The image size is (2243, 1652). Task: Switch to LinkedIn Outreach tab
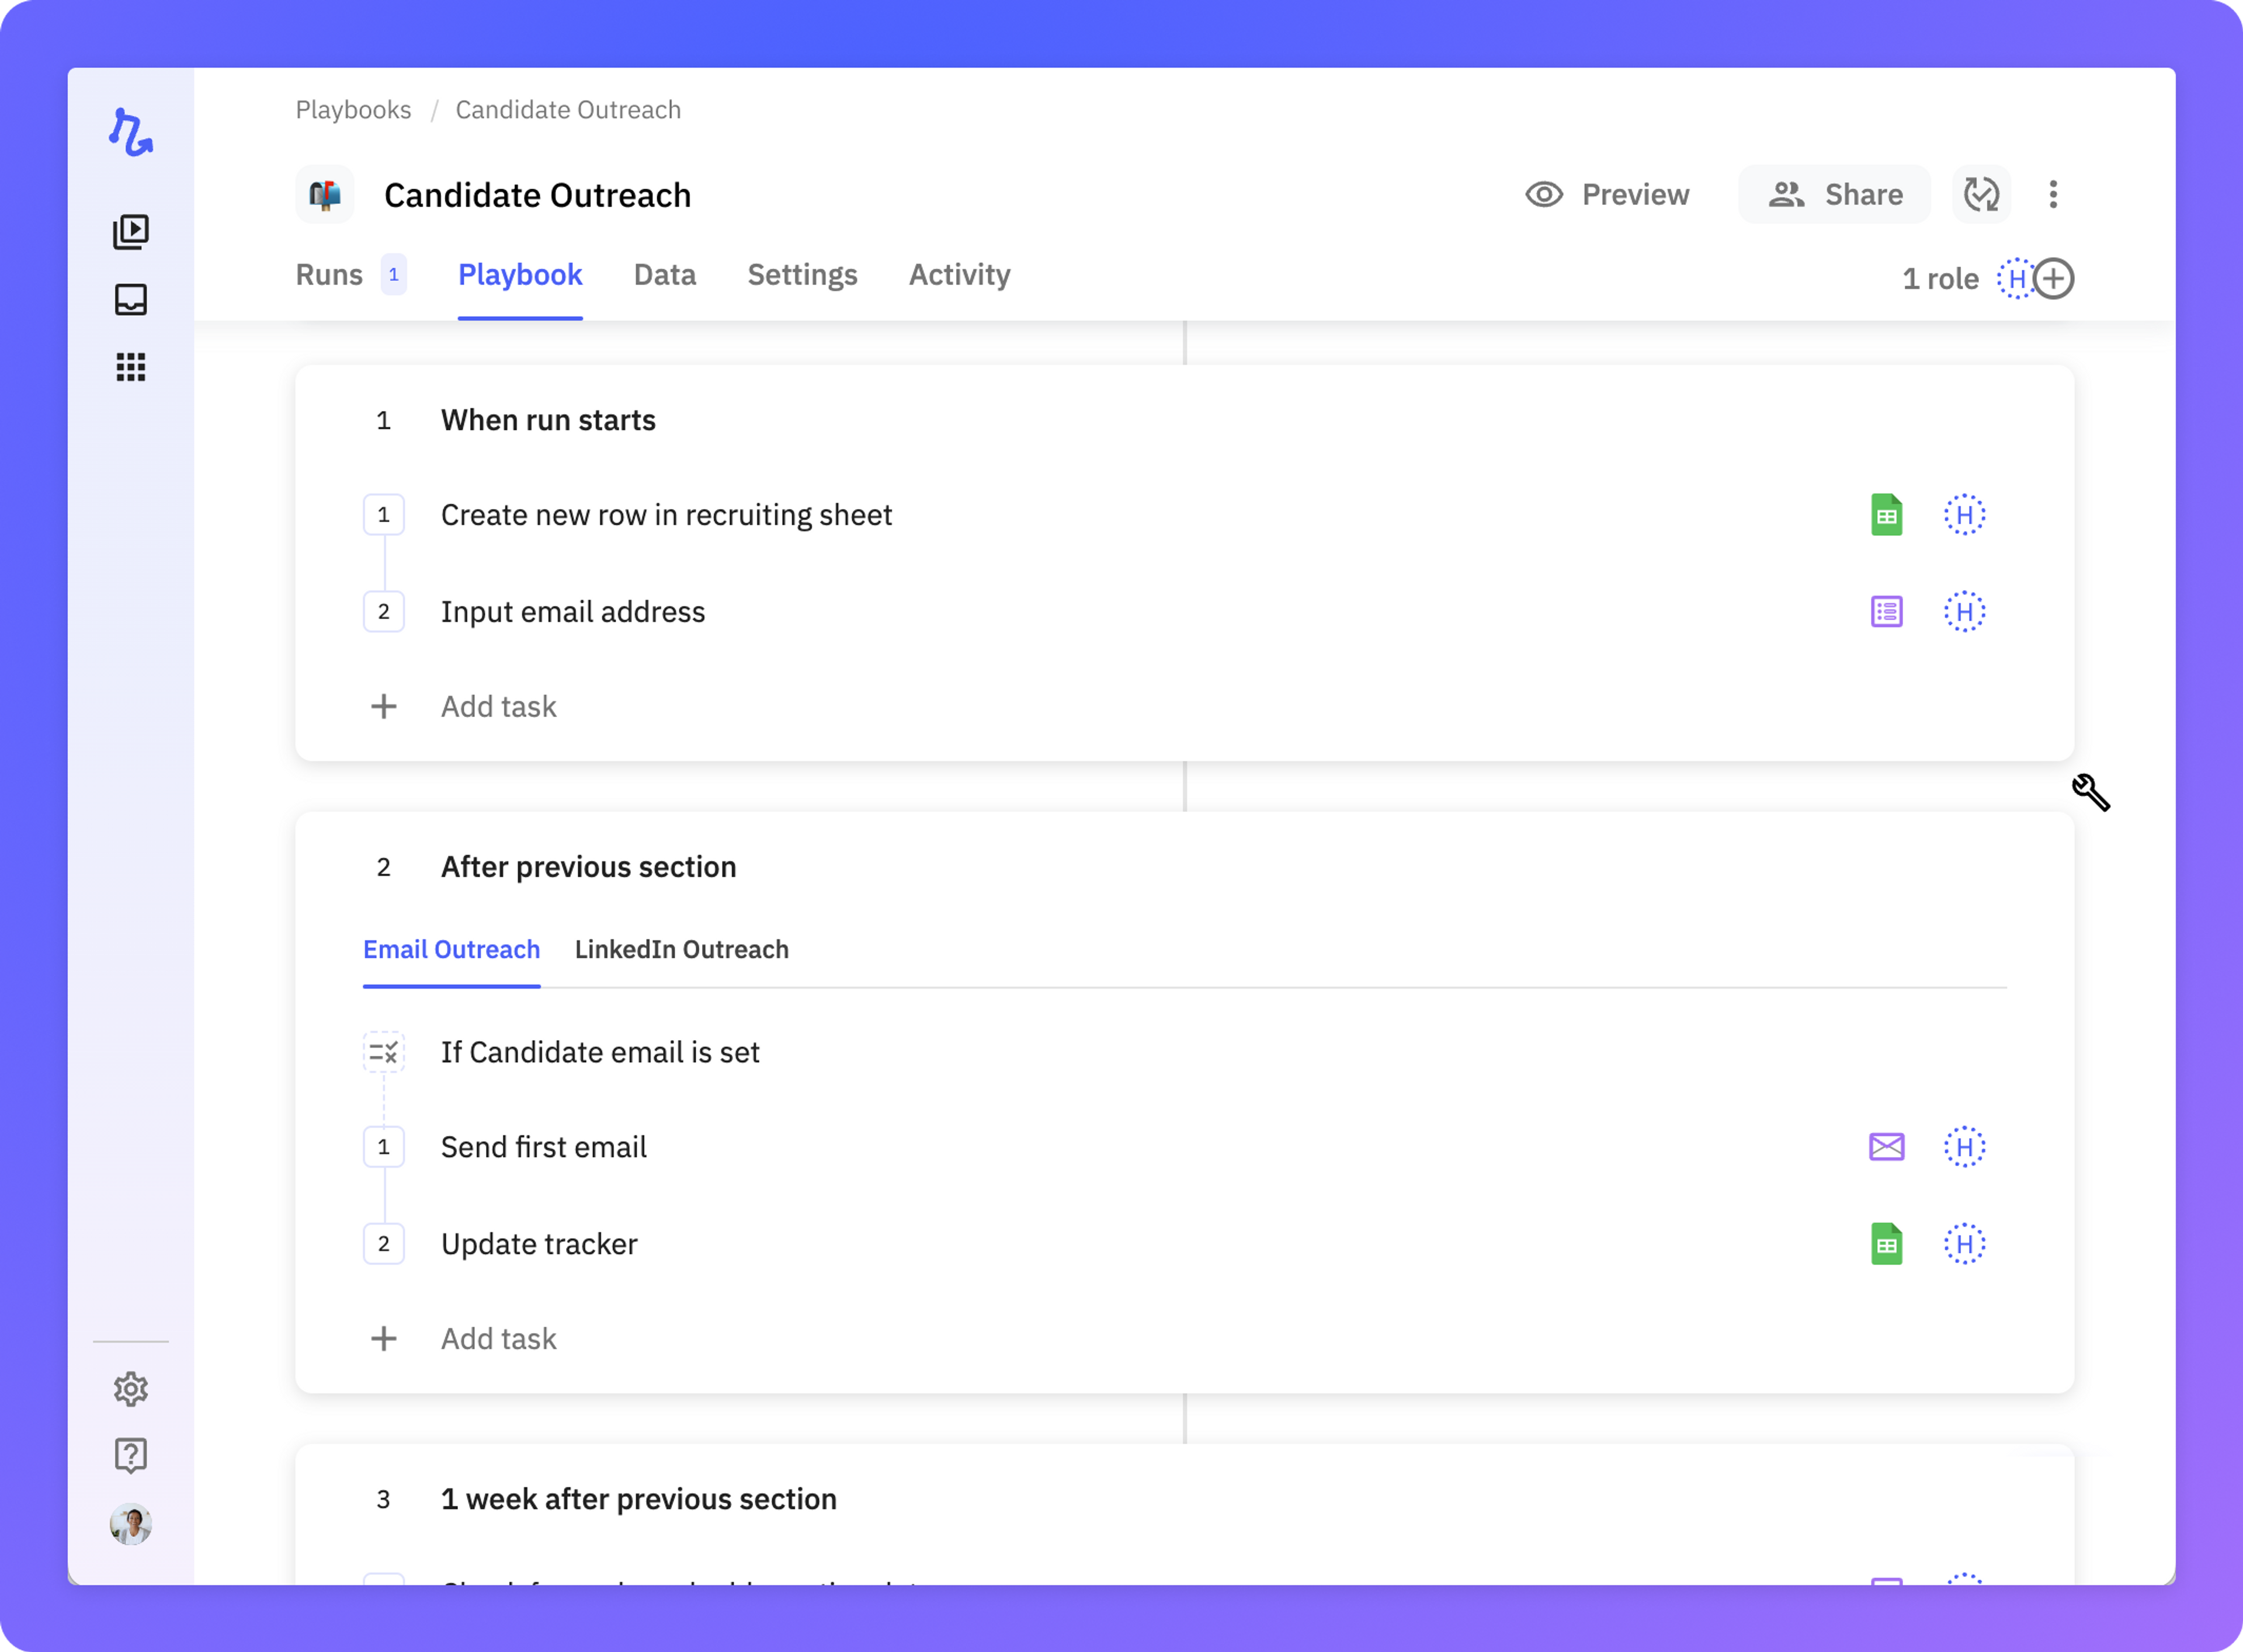[681, 949]
